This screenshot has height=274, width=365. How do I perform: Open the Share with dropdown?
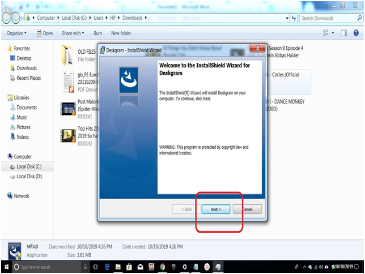[73, 33]
